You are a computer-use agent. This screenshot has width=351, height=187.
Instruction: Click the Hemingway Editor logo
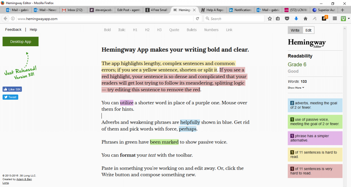point(307,43)
